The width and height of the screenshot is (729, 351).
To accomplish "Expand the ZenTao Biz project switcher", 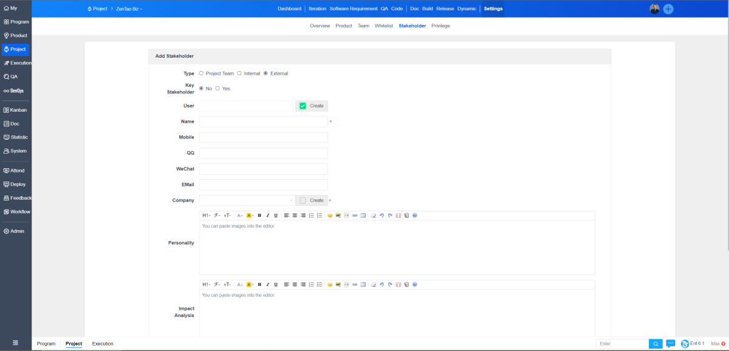I will coord(129,9).
